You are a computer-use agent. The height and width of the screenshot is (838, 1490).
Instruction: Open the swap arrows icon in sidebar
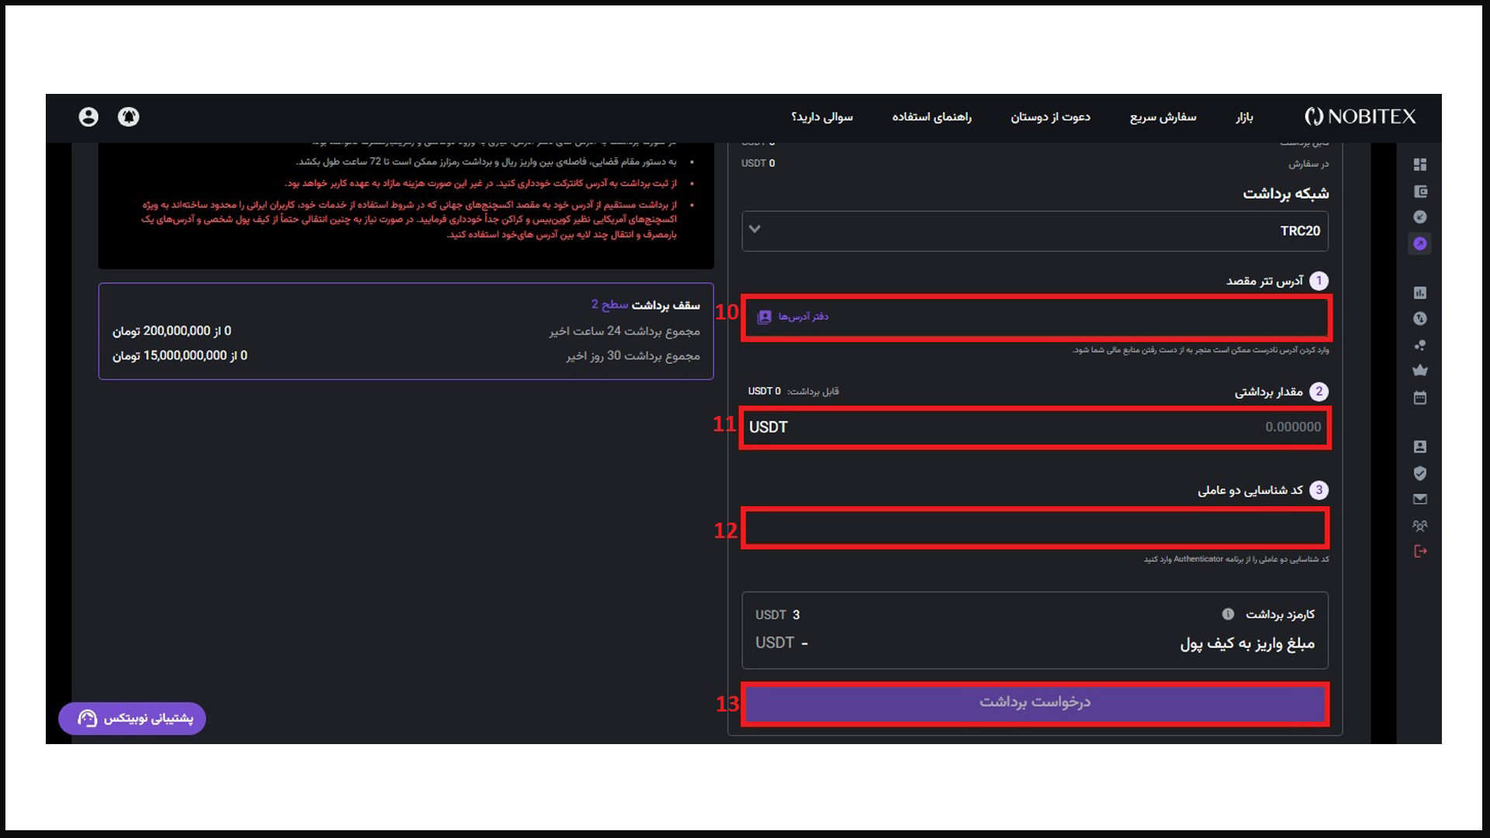pyautogui.click(x=1420, y=319)
